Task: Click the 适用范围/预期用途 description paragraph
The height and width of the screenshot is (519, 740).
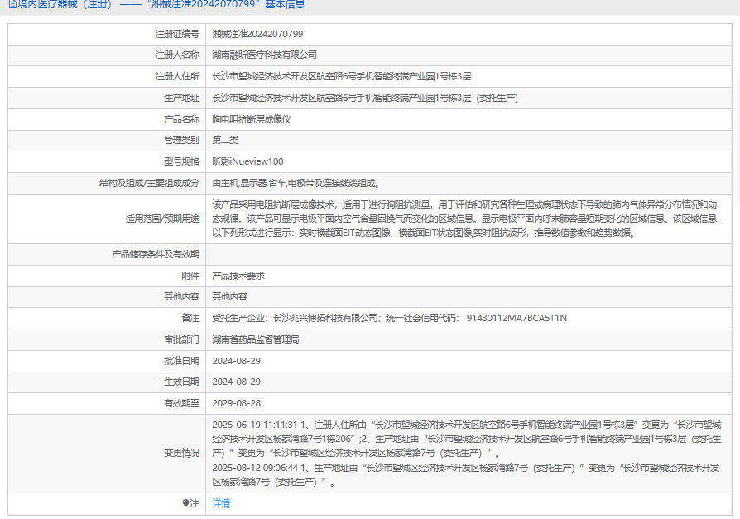Action: click(x=464, y=219)
